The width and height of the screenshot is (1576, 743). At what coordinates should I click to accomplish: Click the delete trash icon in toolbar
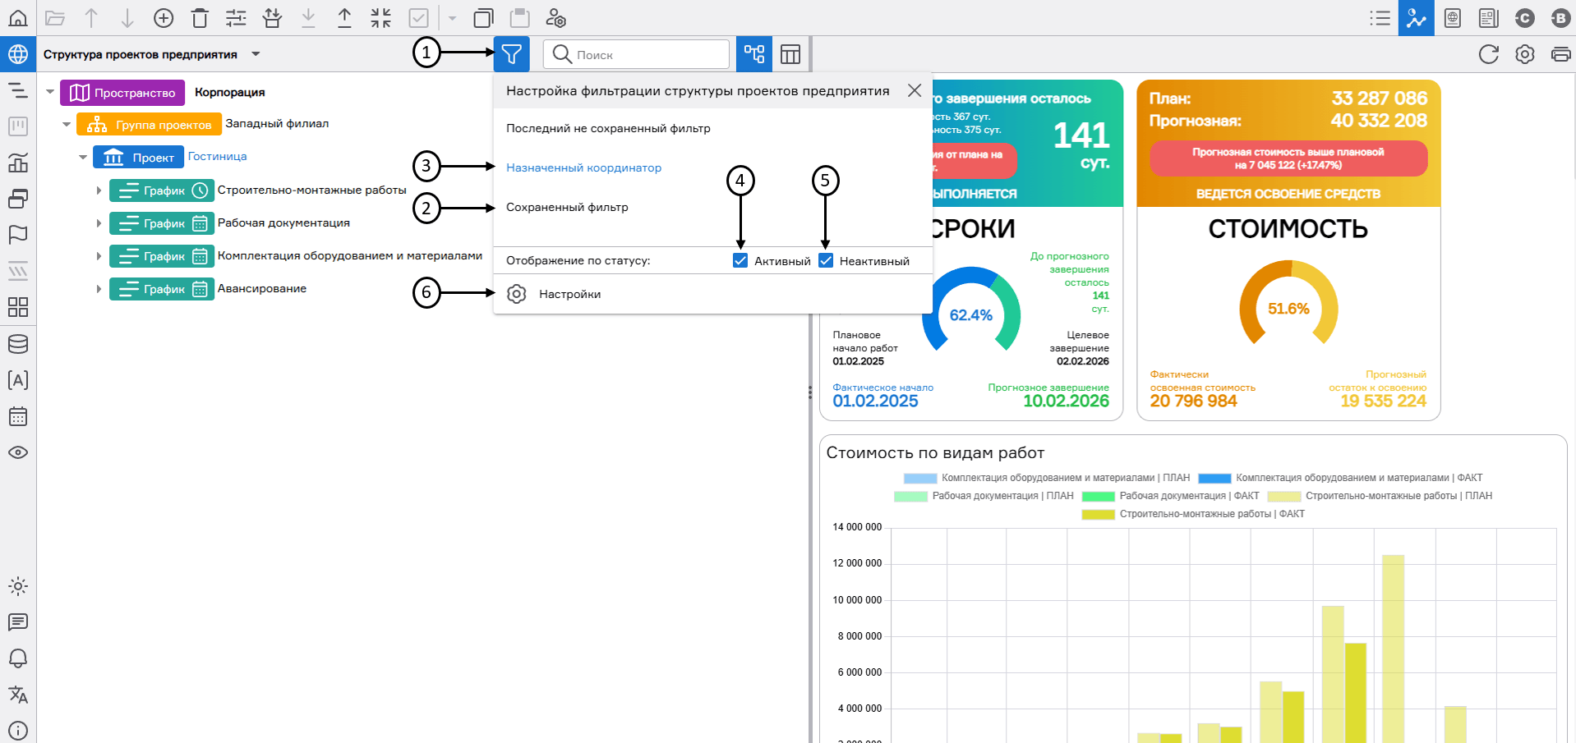click(200, 18)
